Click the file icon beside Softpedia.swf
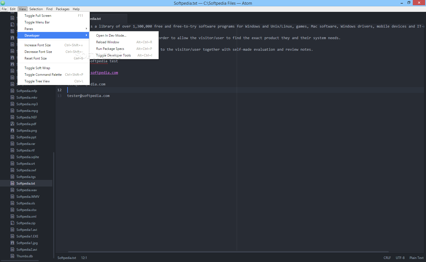The image size is (426, 262). coord(12,170)
